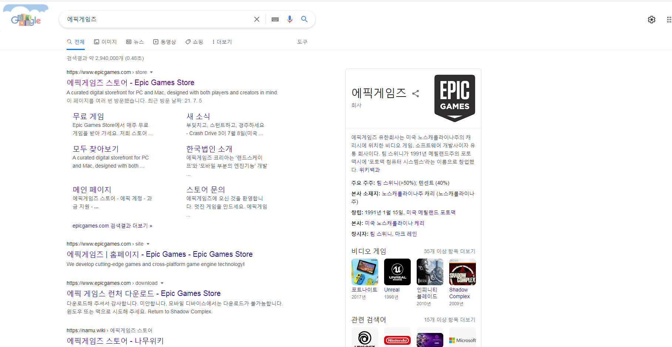This screenshot has height=347, width=672.
Task: Click the Epic Games logo image
Action: [454, 98]
